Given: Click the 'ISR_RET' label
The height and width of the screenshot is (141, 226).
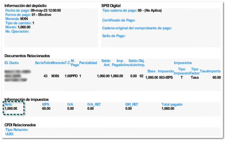Looking at the screenshot, I should [x=132, y=104].
